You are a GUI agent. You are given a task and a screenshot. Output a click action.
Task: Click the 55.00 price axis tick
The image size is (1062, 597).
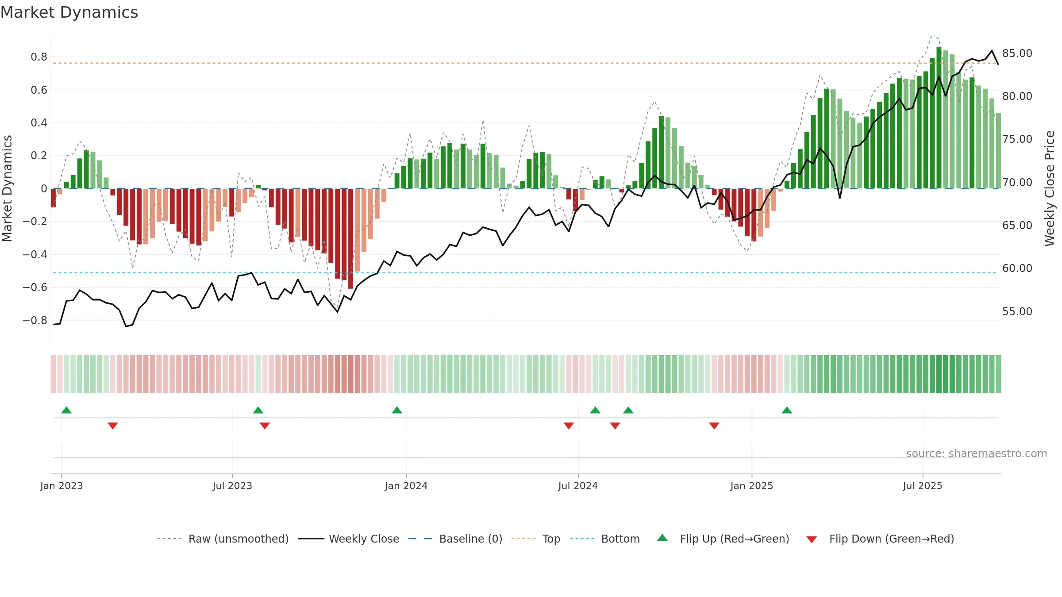point(1017,312)
